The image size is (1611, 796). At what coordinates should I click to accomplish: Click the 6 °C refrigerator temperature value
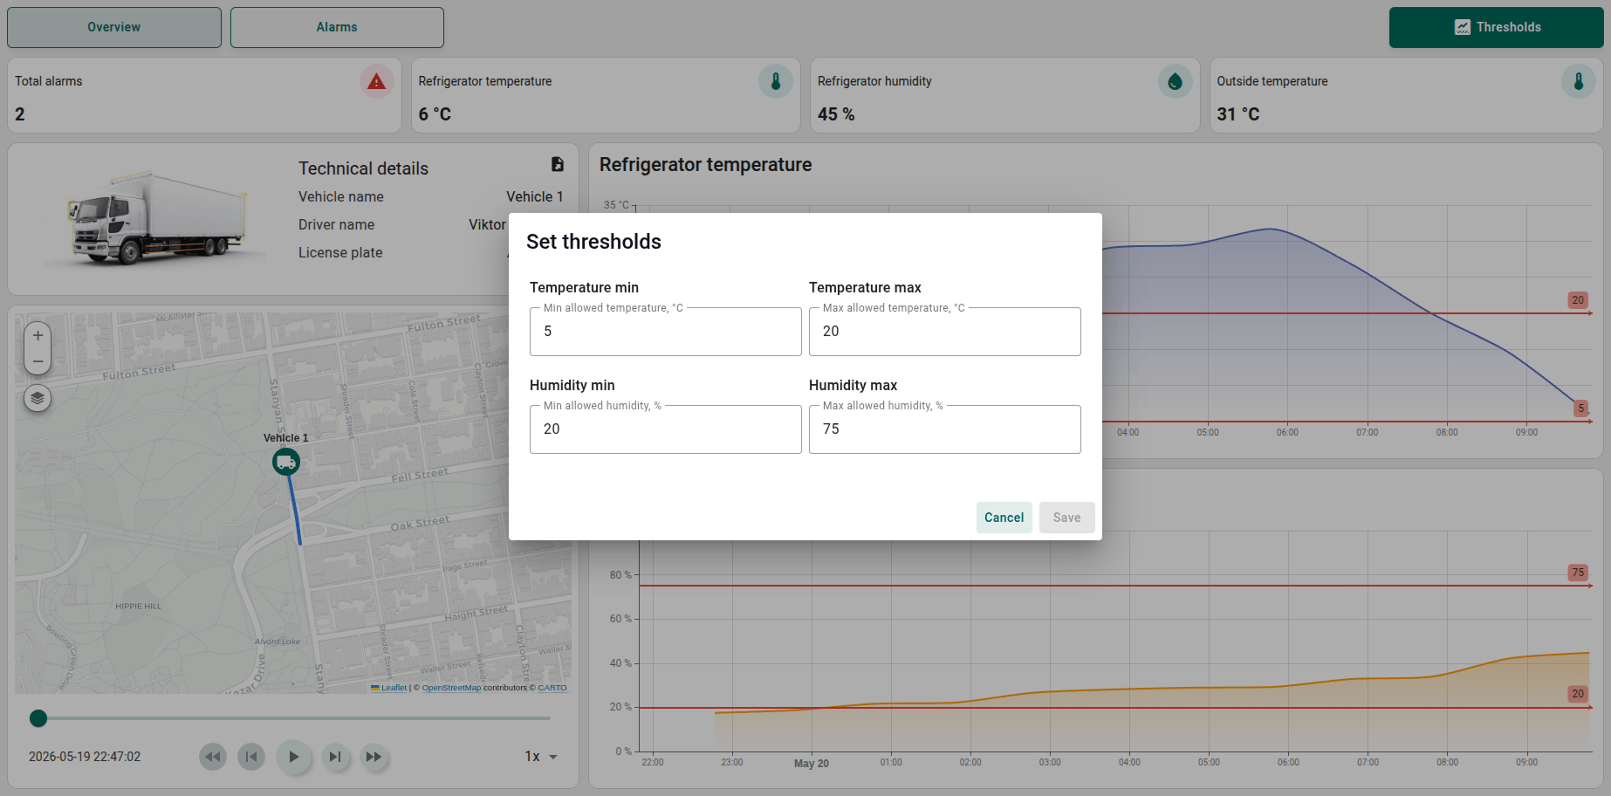(435, 114)
